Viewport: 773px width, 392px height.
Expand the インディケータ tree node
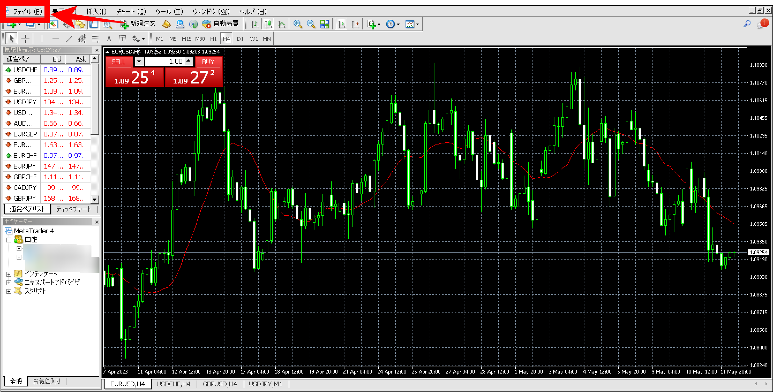click(x=9, y=274)
